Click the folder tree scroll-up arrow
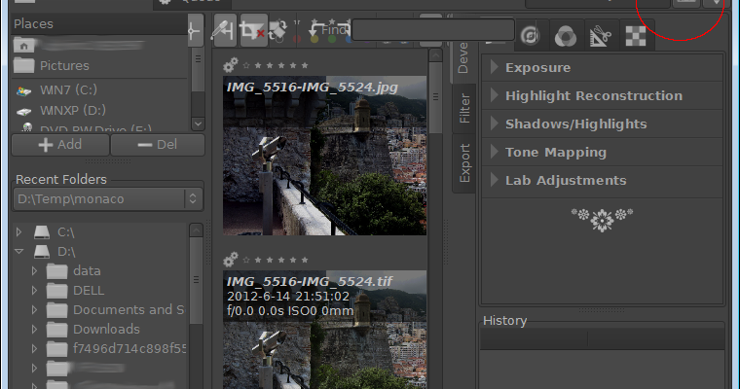The width and height of the screenshot is (740, 389). [x=196, y=230]
